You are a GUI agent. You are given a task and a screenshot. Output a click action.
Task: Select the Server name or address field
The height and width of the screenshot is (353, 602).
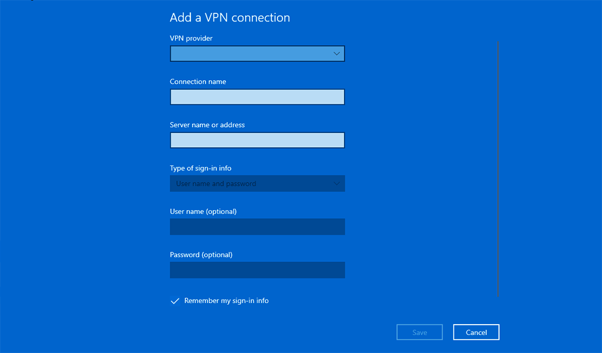point(257,140)
